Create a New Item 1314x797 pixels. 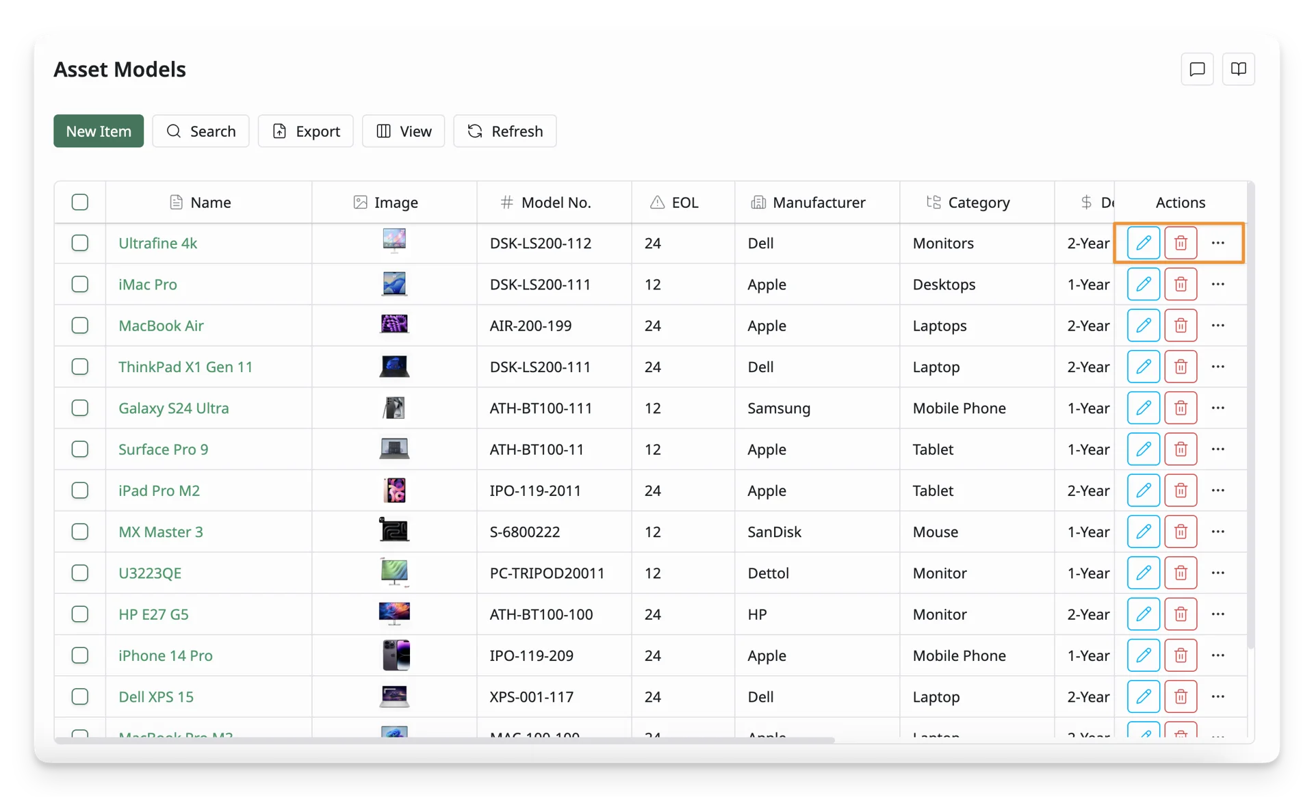(99, 131)
